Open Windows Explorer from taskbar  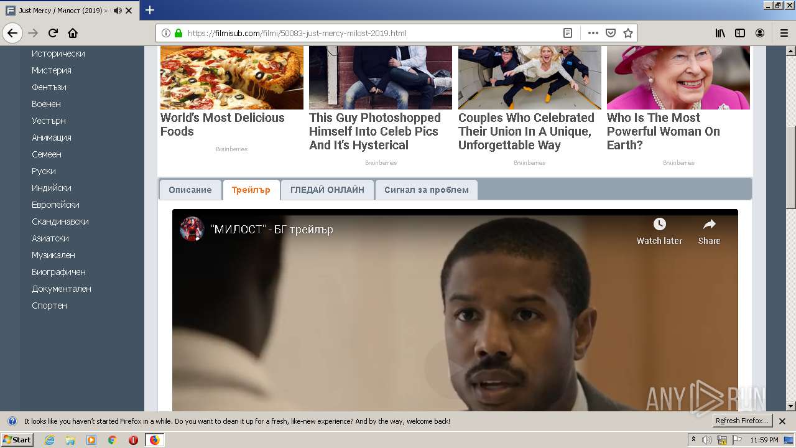(70, 440)
